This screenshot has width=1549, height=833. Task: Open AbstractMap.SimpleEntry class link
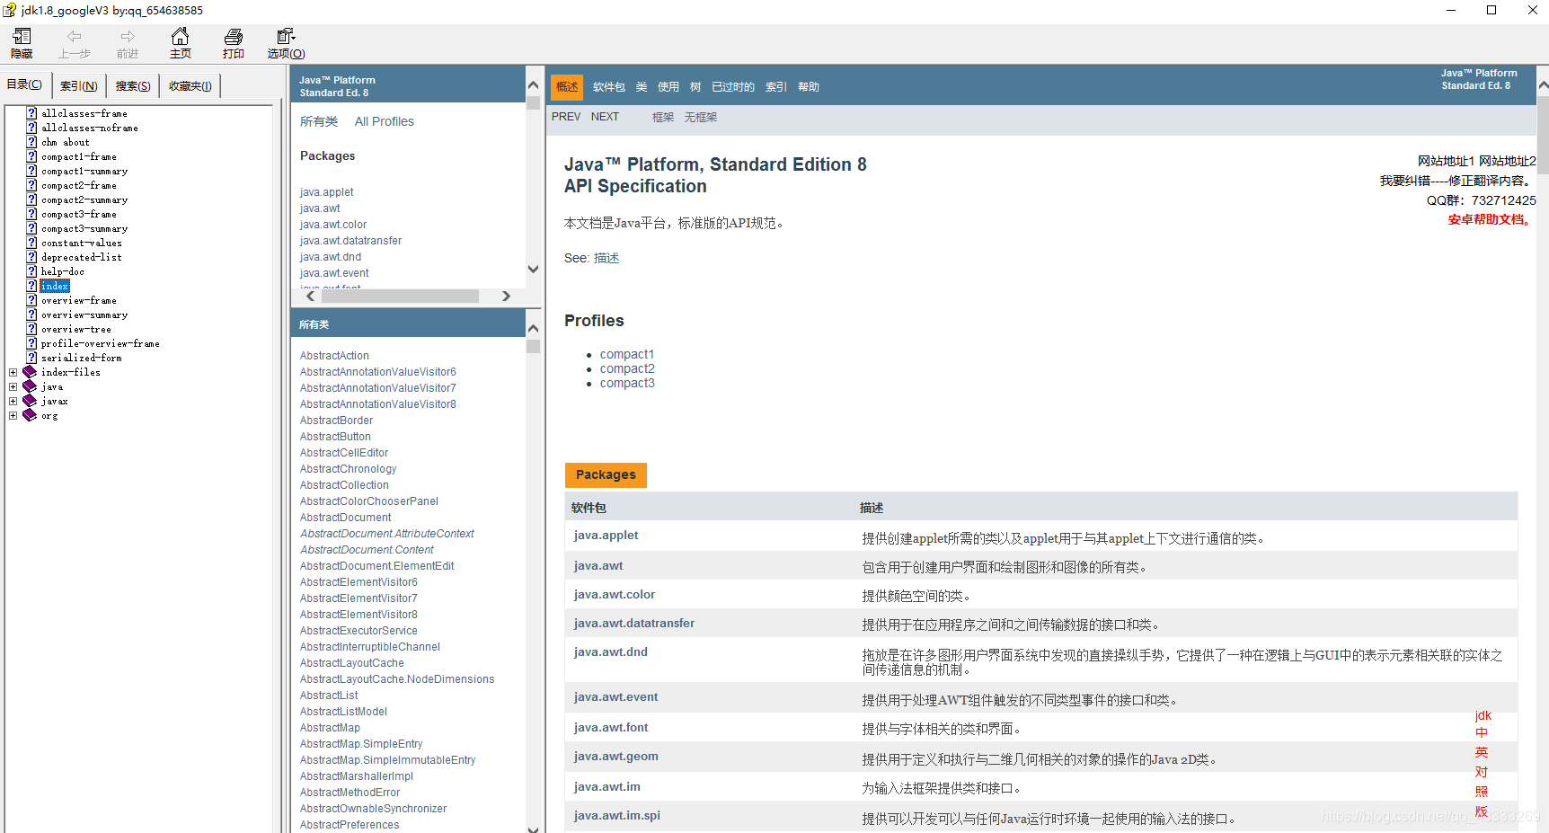(x=361, y=744)
